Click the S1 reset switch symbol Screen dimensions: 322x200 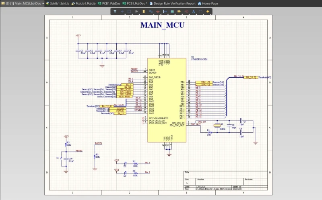click(x=61, y=158)
